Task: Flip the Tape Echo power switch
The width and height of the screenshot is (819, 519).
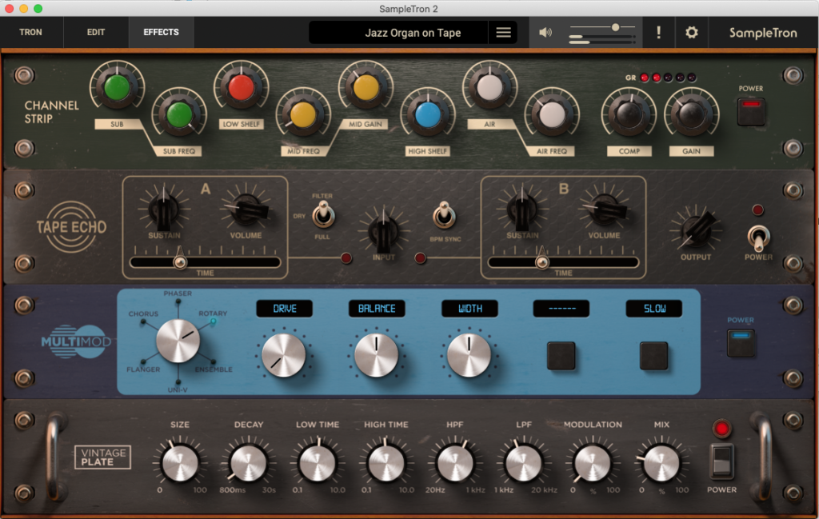Action: 758,237
